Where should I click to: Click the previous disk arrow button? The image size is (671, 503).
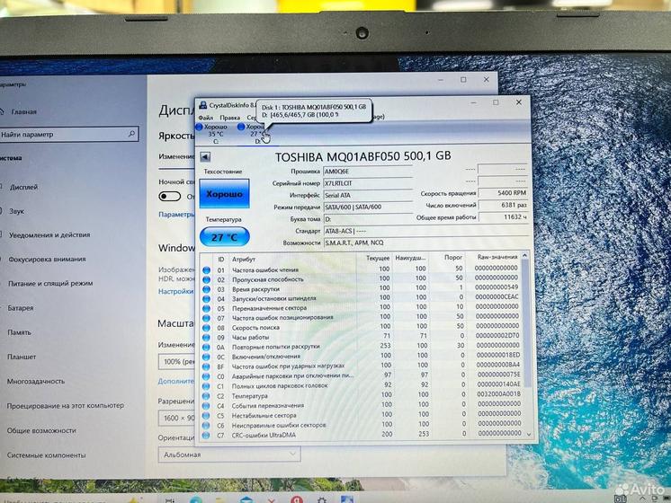coord(205,157)
